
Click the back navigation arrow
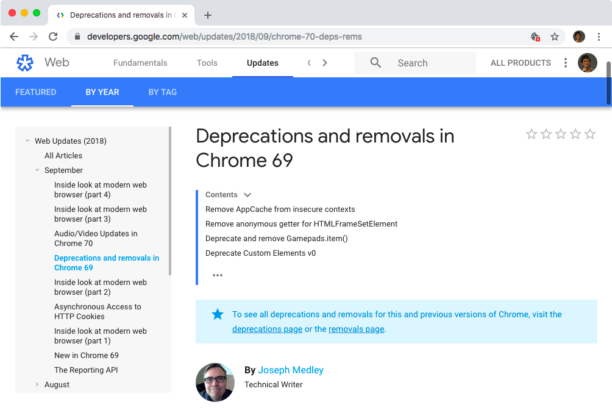pos(14,37)
